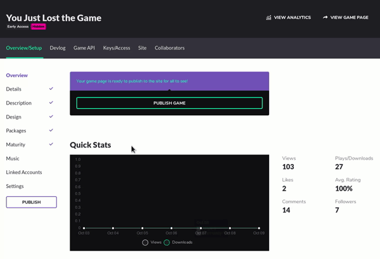Screen dimensions: 380x259
Task: Open Linked Accounts in the sidebar
Action: [24, 172]
